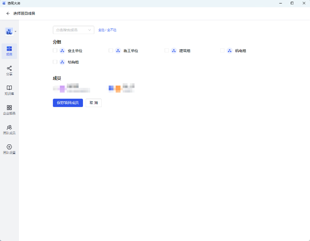Expand the member search dropdown arrow
Viewport: 310px width, 241px height.
[x=90, y=30]
